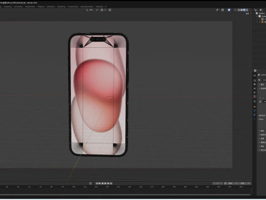Image resolution: width=266 pixels, height=200 pixels.
Task: Open the Rendering workspace tab
Action: [62, 7]
